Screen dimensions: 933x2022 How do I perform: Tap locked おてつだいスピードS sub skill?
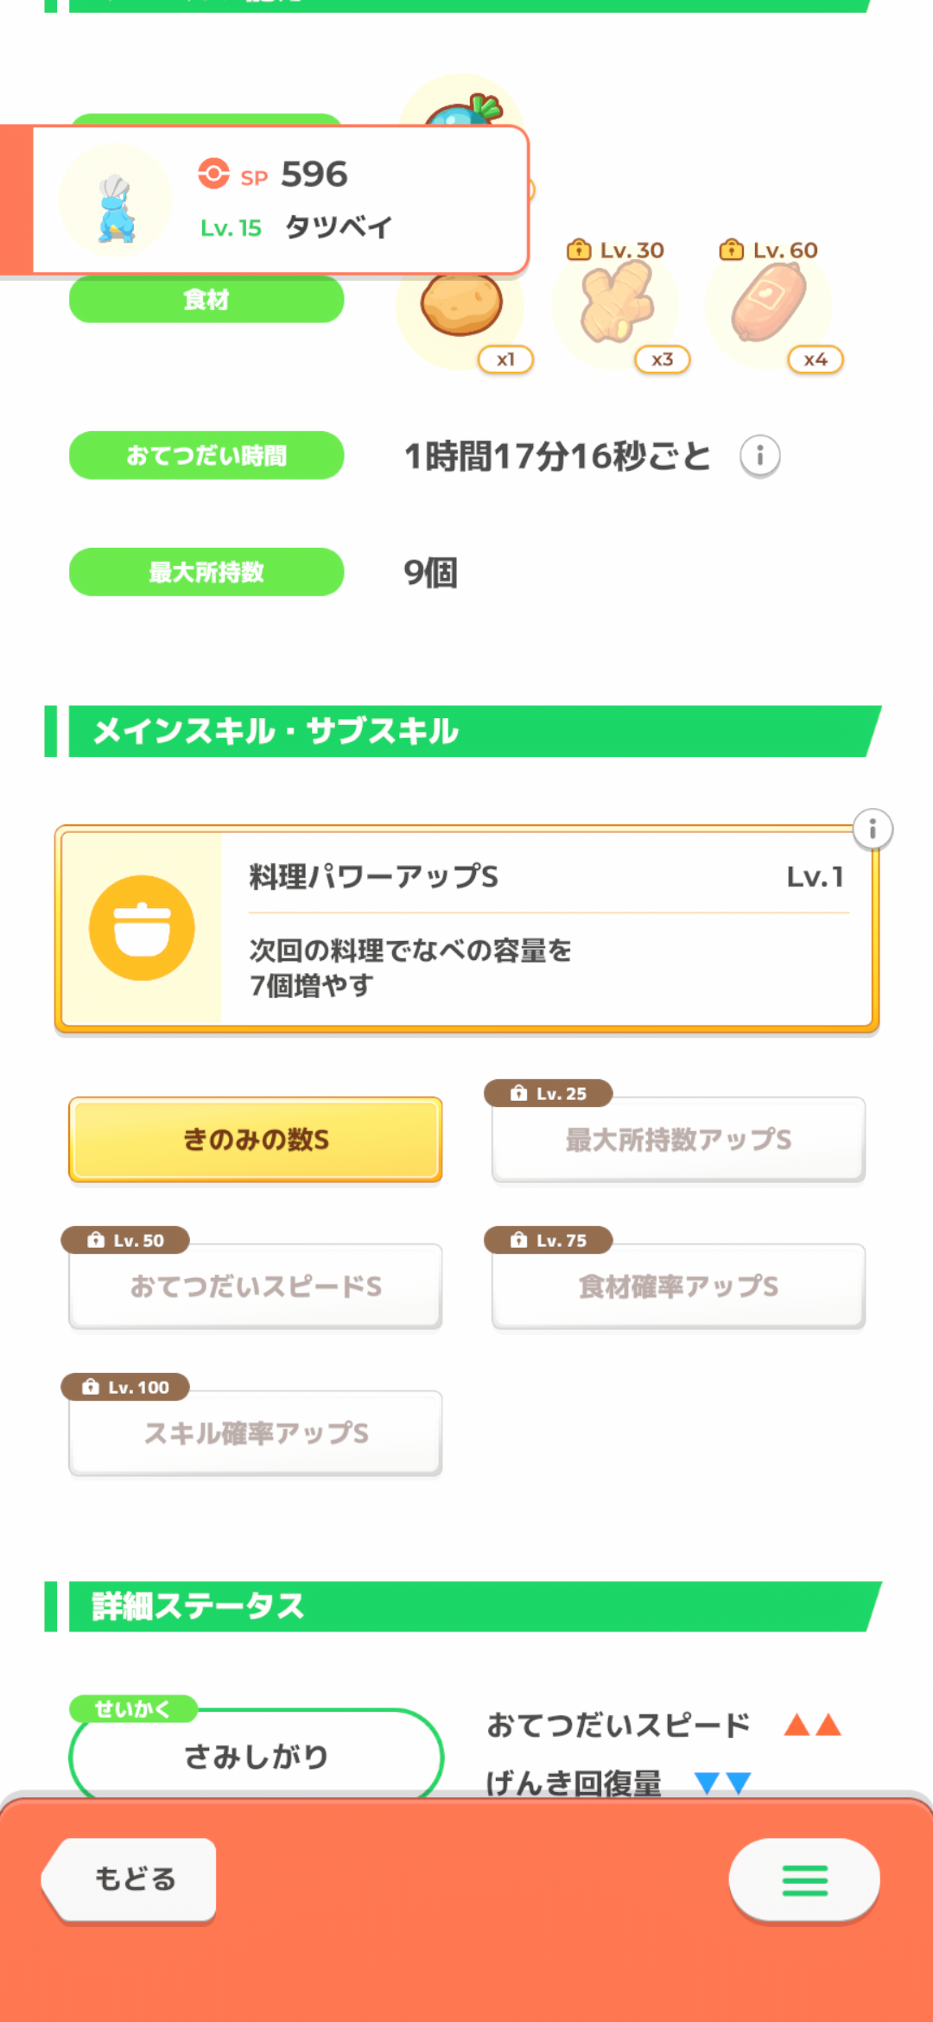(x=256, y=1287)
